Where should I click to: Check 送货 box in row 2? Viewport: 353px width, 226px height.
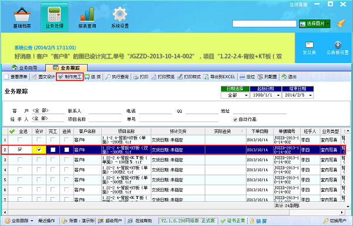click(x=66, y=149)
